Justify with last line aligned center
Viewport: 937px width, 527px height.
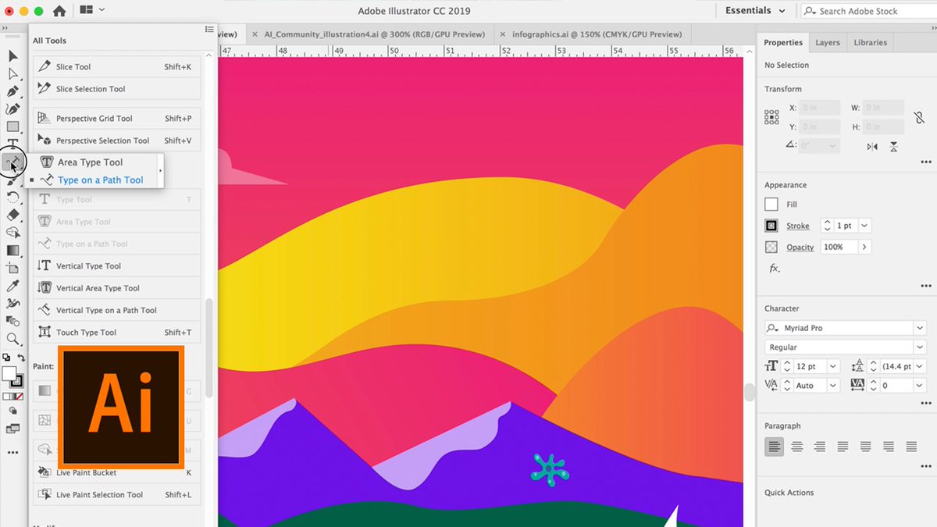tap(865, 447)
